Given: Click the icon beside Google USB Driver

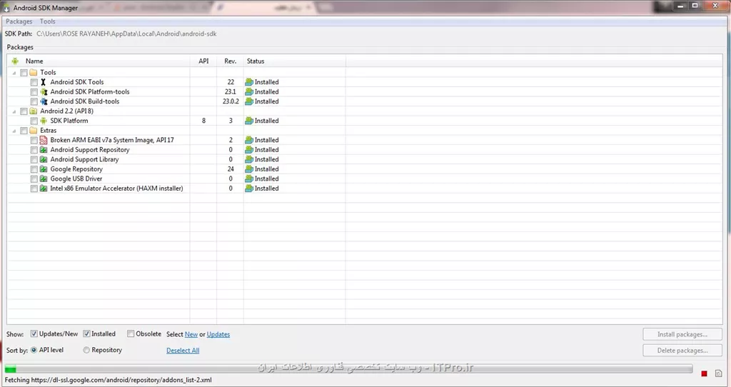Looking at the screenshot, I should pyautogui.click(x=44, y=179).
